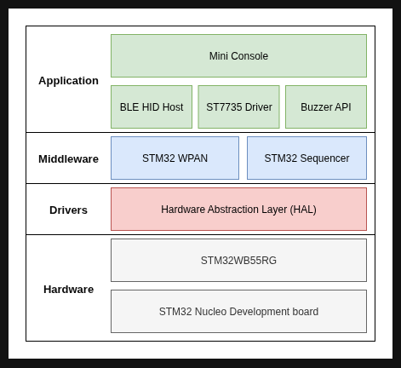The image size is (401, 368).
Task: Click the Application layer label
Action: click(x=68, y=81)
